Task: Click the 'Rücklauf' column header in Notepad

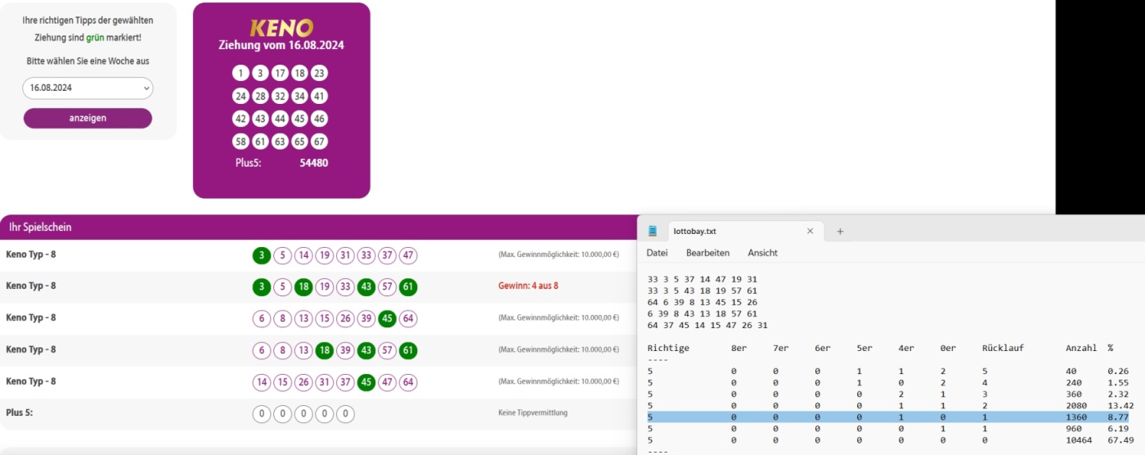Action: 1004,348
